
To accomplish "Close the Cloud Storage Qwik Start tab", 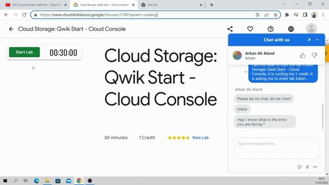I will 133,5.
